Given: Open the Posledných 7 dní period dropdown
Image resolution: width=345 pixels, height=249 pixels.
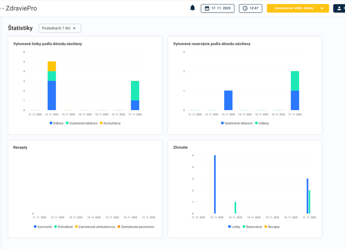Looking at the screenshot, I should (x=60, y=28).
